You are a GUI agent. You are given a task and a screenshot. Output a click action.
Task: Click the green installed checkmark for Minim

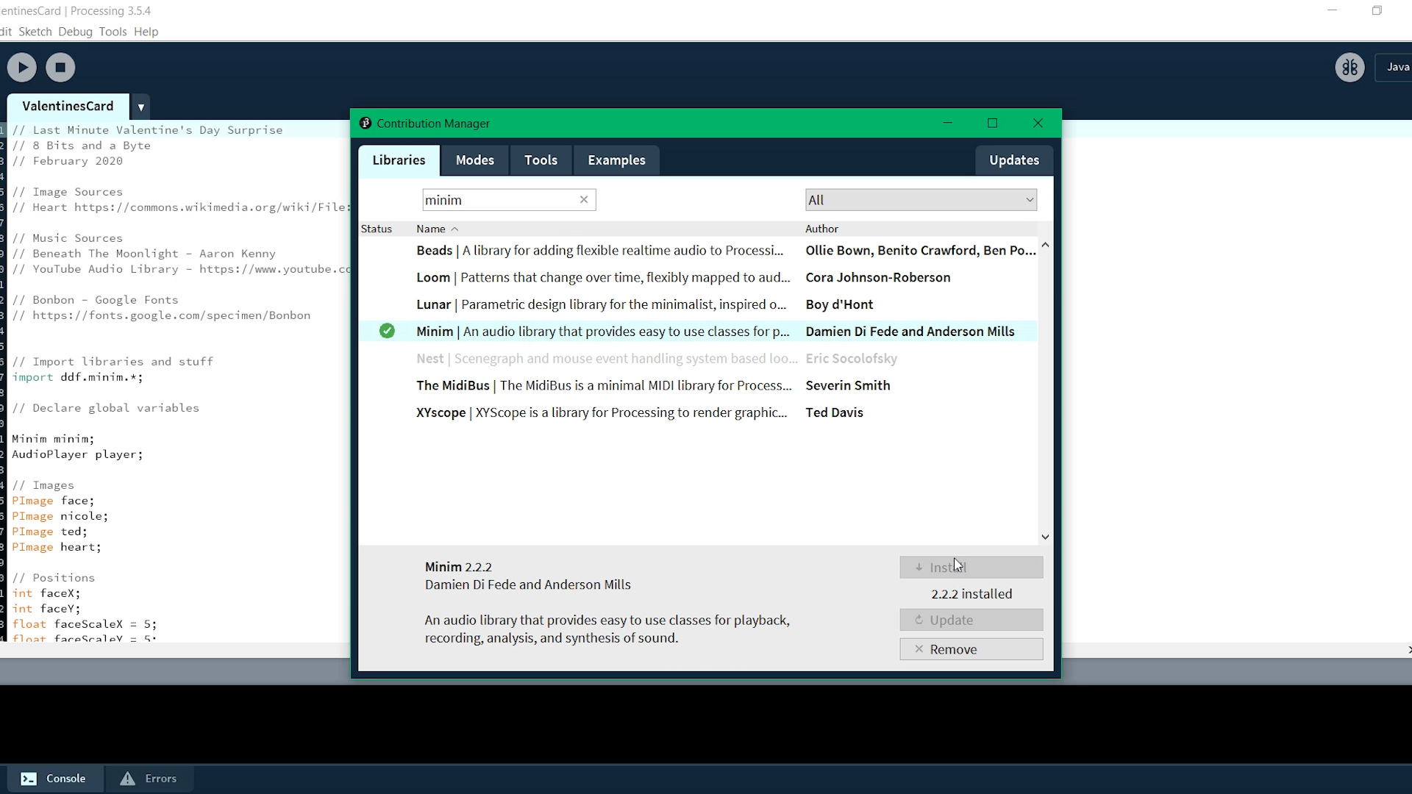pyautogui.click(x=387, y=332)
